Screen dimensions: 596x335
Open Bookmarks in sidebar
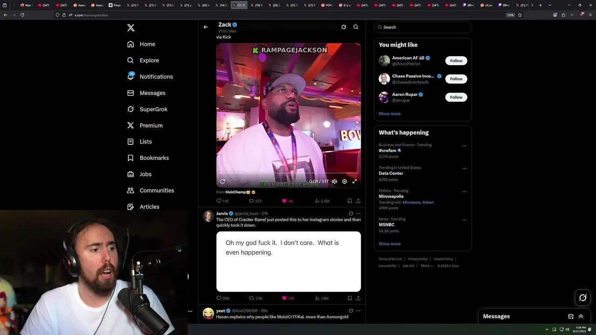point(148,158)
